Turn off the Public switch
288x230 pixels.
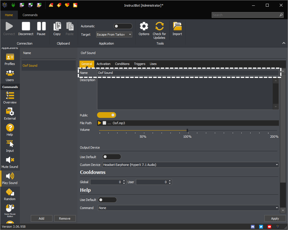(x=107, y=115)
